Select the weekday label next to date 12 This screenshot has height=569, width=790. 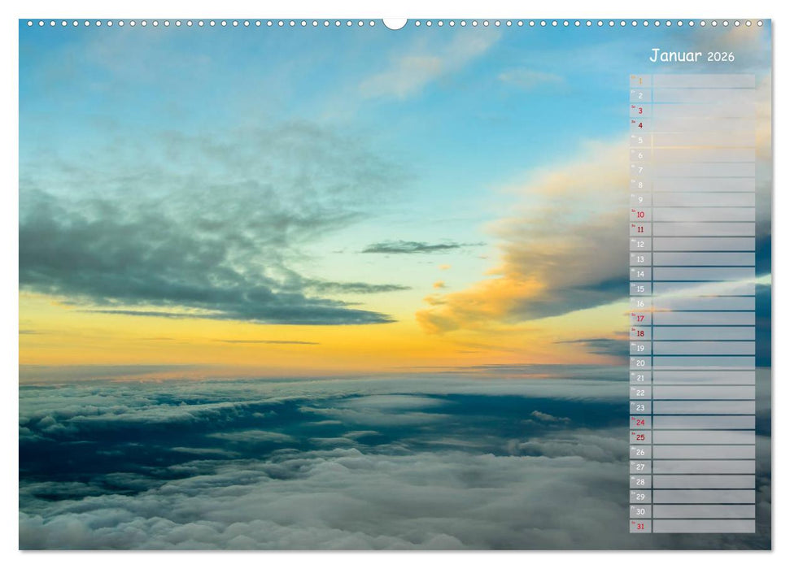click(632, 241)
